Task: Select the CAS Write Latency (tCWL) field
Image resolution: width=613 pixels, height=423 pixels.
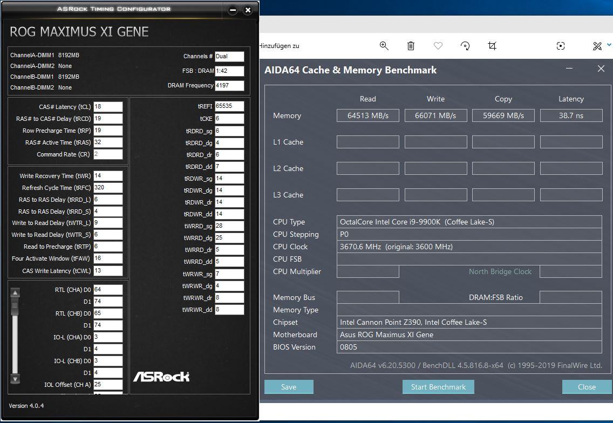Action: 108,271
